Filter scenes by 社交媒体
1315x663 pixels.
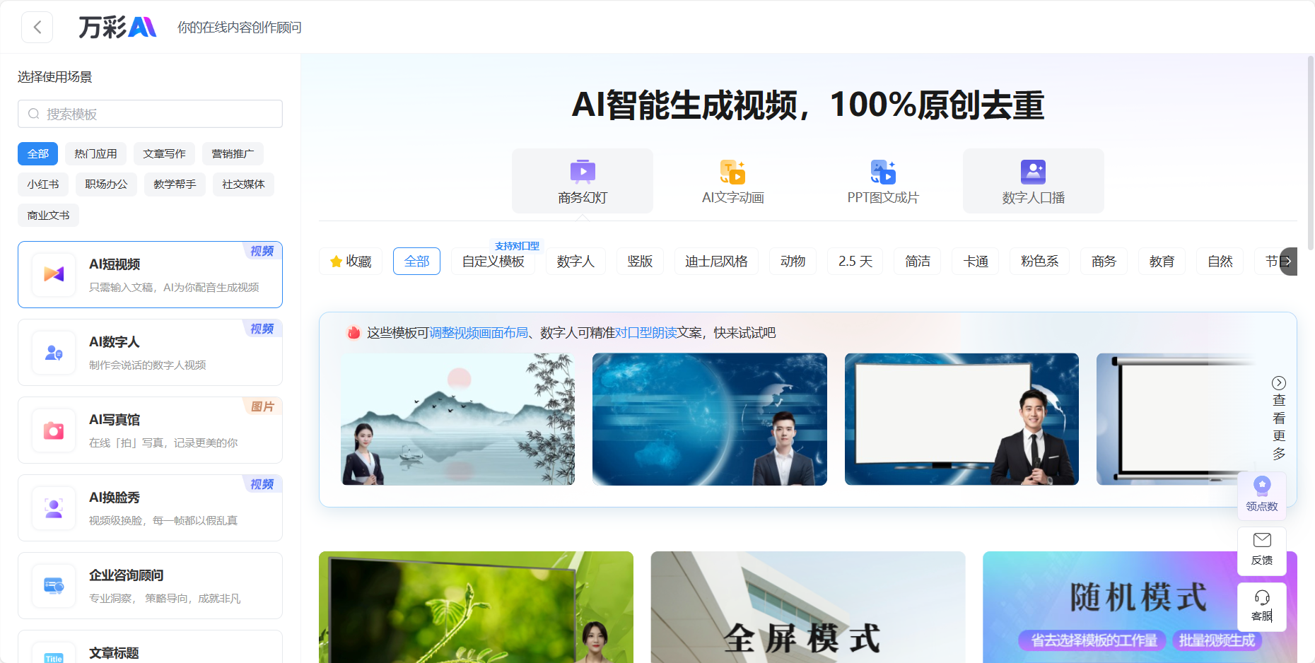243,184
